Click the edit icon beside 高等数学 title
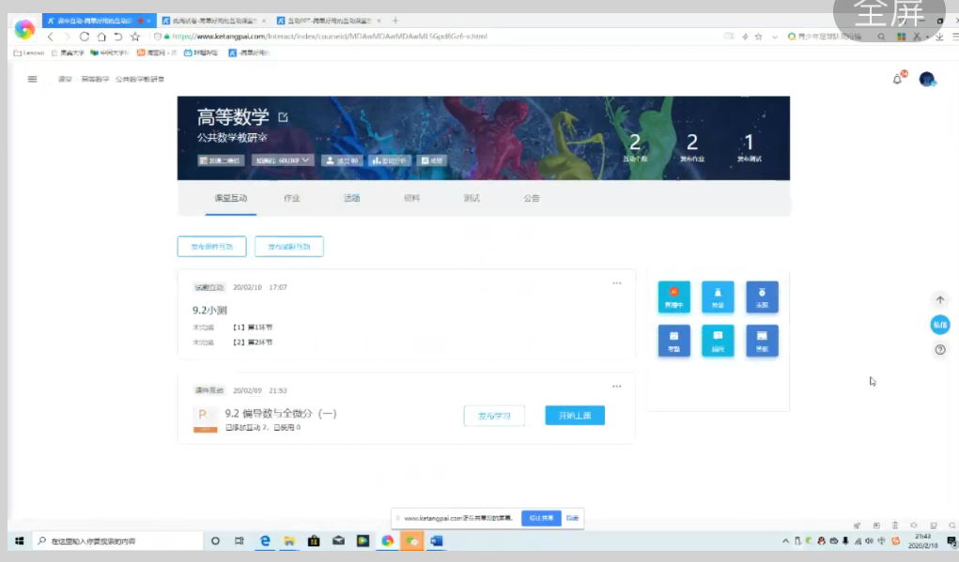 tap(283, 117)
